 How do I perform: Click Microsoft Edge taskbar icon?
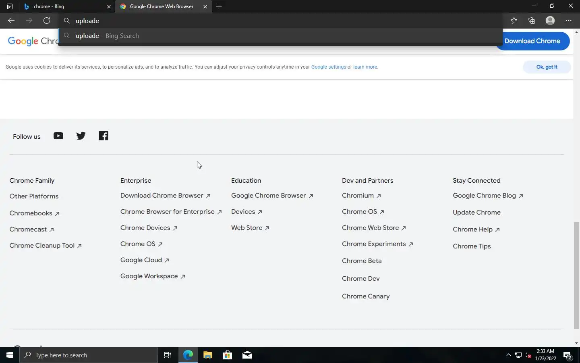[188, 355]
